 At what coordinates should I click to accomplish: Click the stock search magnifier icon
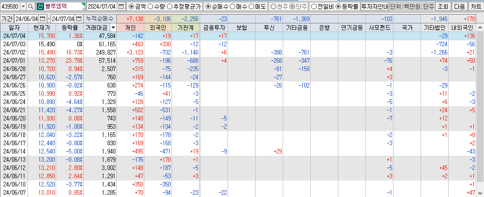30,6
